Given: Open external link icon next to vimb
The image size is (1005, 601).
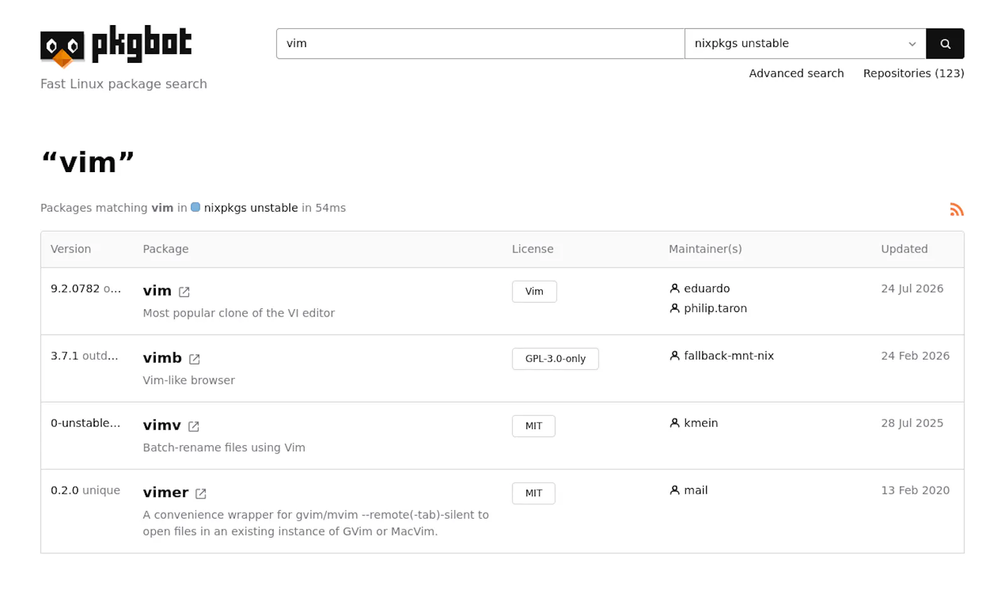Looking at the screenshot, I should [x=194, y=359].
